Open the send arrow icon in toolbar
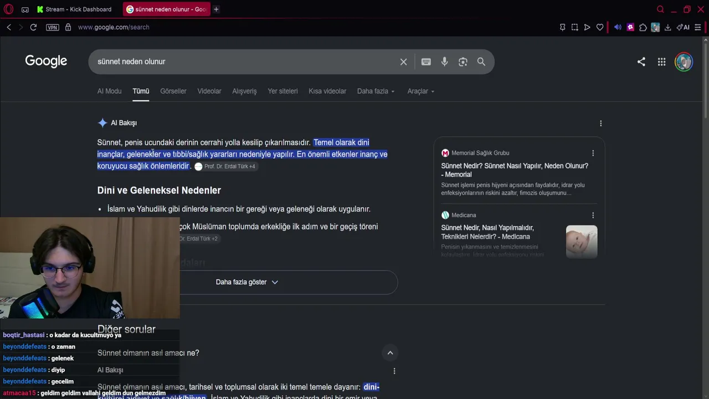Image resolution: width=709 pixels, height=399 pixels. [587, 27]
